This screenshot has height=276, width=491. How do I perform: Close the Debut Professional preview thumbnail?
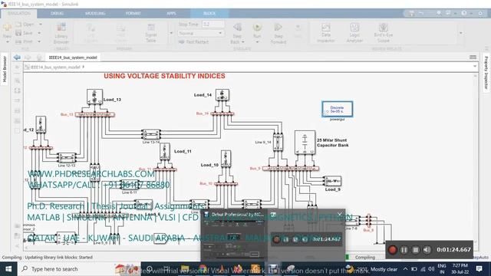pos(339,215)
